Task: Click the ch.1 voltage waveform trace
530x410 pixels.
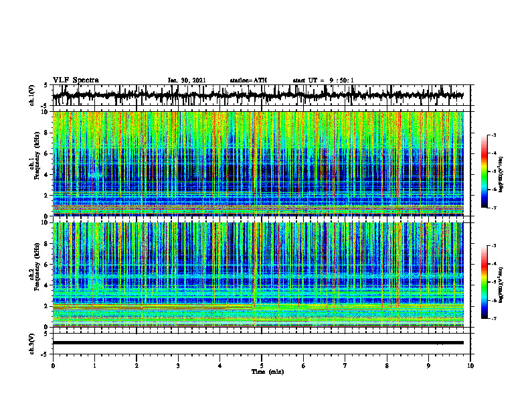Action: [x=258, y=95]
